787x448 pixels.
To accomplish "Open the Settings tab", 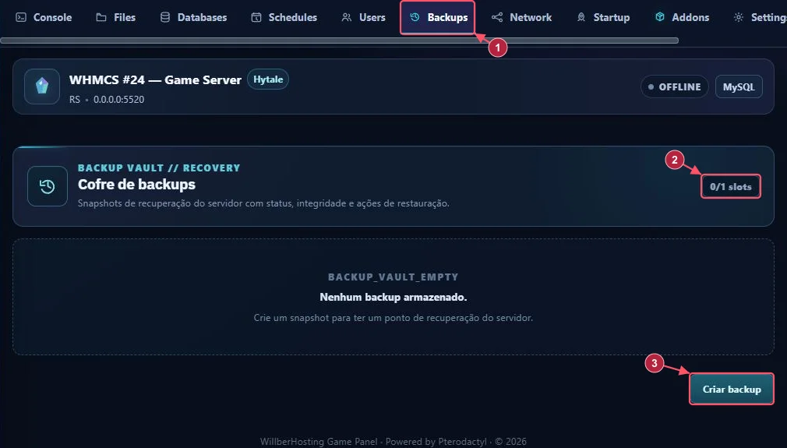I will (760, 18).
